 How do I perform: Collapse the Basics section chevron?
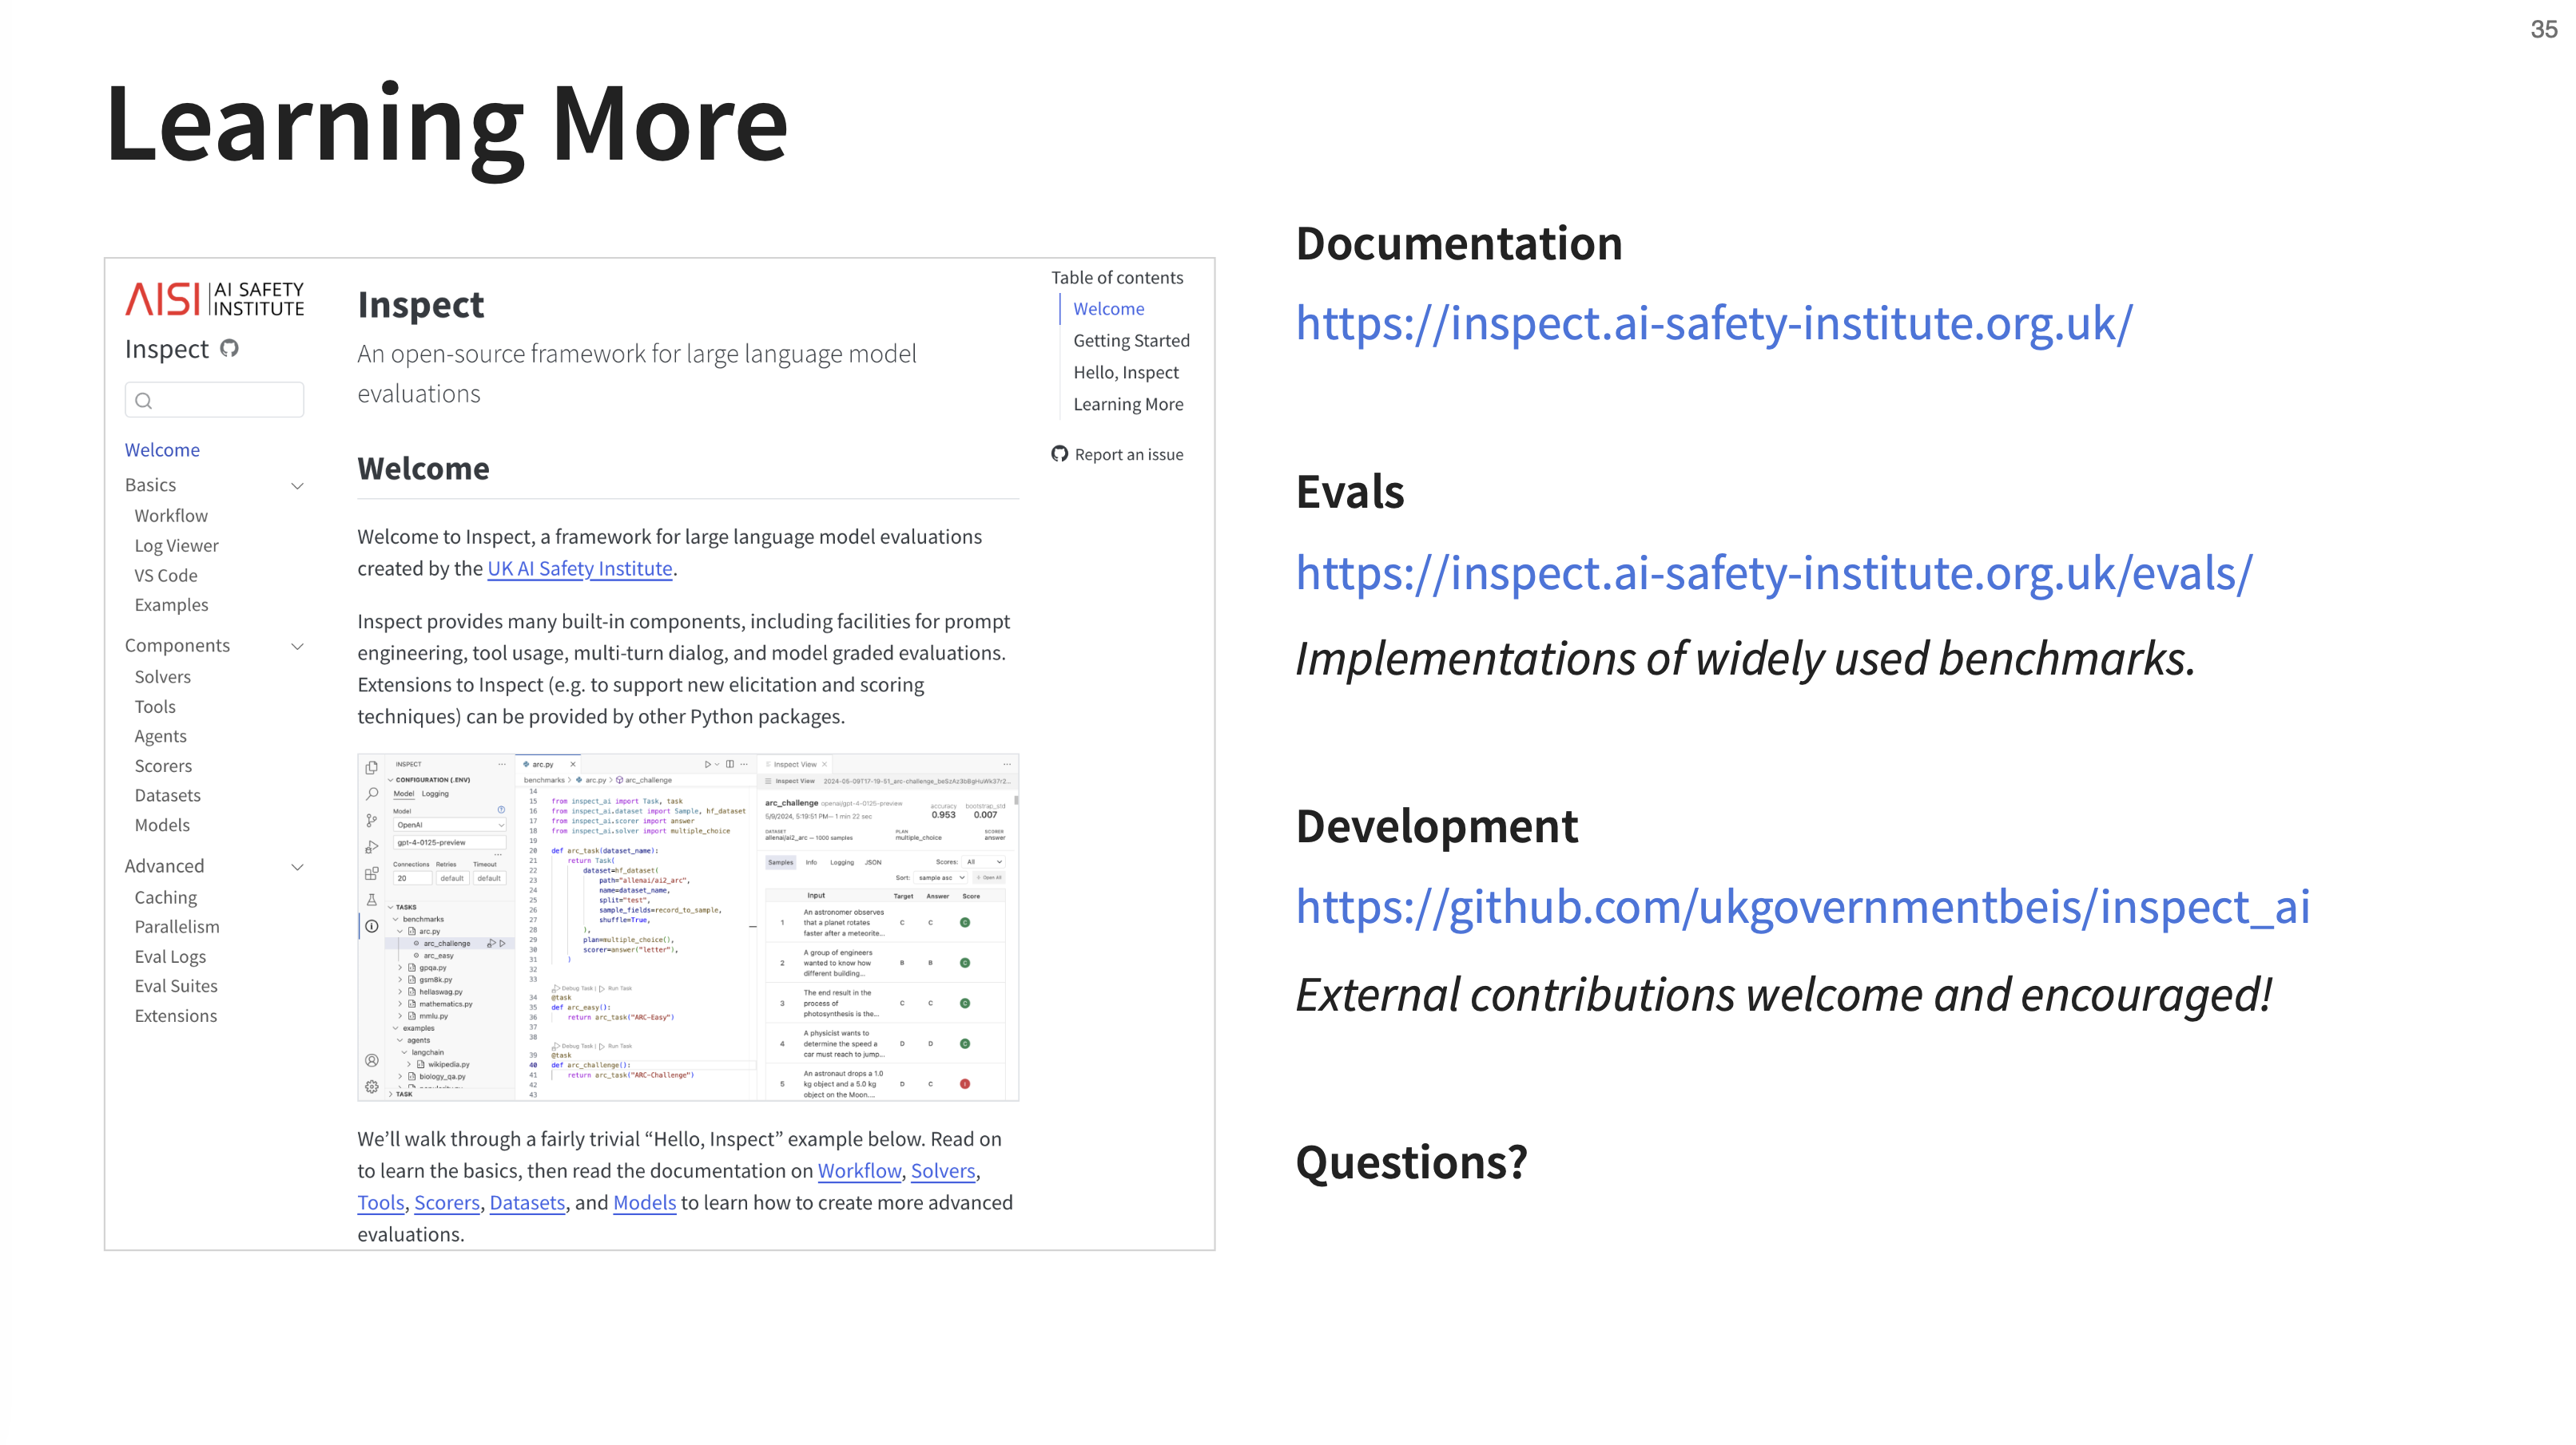[x=297, y=485]
